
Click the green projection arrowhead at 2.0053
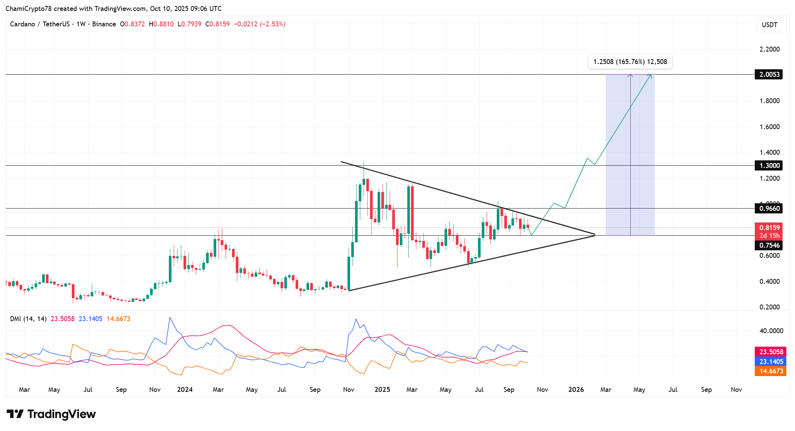(x=651, y=76)
